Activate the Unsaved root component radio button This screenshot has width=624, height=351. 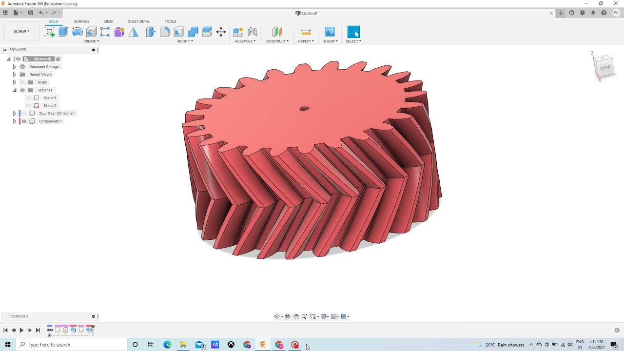tap(58, 59)
